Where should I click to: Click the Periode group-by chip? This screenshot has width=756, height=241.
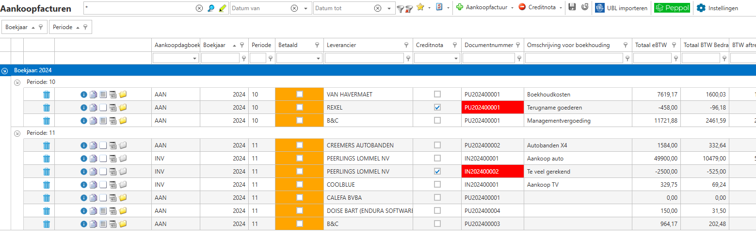[x=70, y=27]
